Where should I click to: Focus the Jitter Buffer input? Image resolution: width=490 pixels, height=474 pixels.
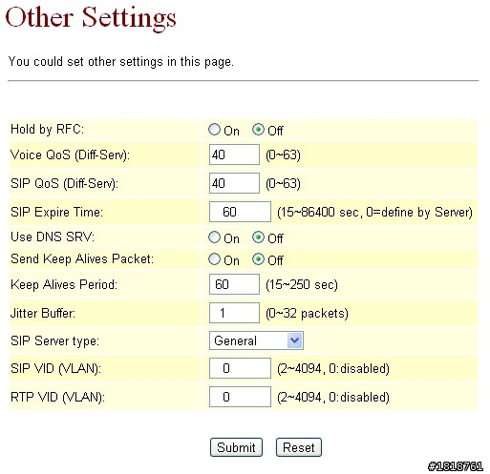click(234, 313)
